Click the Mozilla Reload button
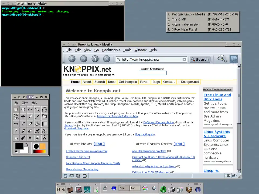The image size is (259, 194). point(95,59)
